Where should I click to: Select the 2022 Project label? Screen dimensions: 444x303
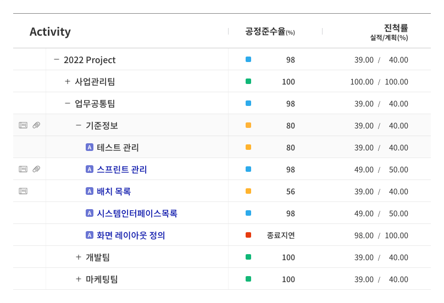click(x=90, y=60)
